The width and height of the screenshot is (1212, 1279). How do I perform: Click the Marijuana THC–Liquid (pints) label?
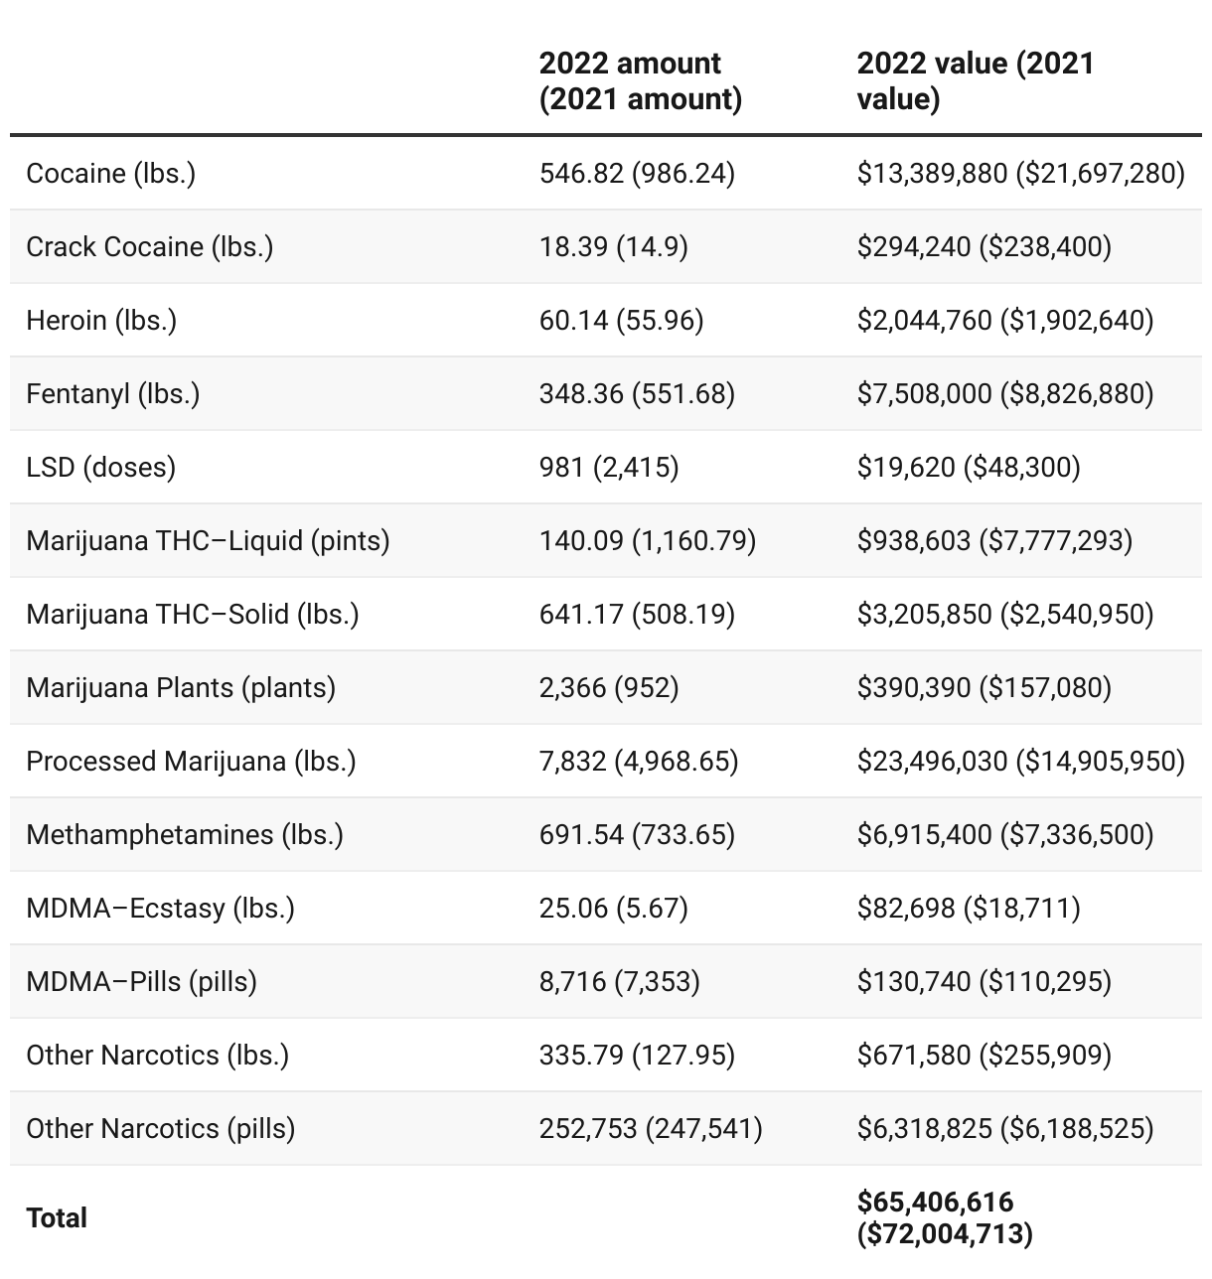pos(208,540)
